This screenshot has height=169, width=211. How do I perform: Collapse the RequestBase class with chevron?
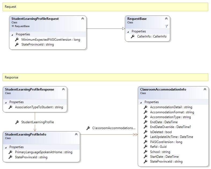coord(166,19)
